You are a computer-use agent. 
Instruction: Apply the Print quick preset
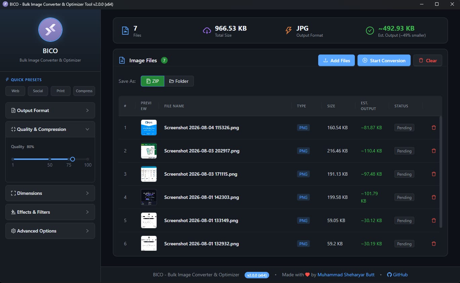[x=60, y=91]
